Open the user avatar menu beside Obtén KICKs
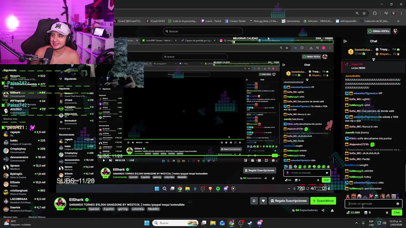 [x=396, y=31]
